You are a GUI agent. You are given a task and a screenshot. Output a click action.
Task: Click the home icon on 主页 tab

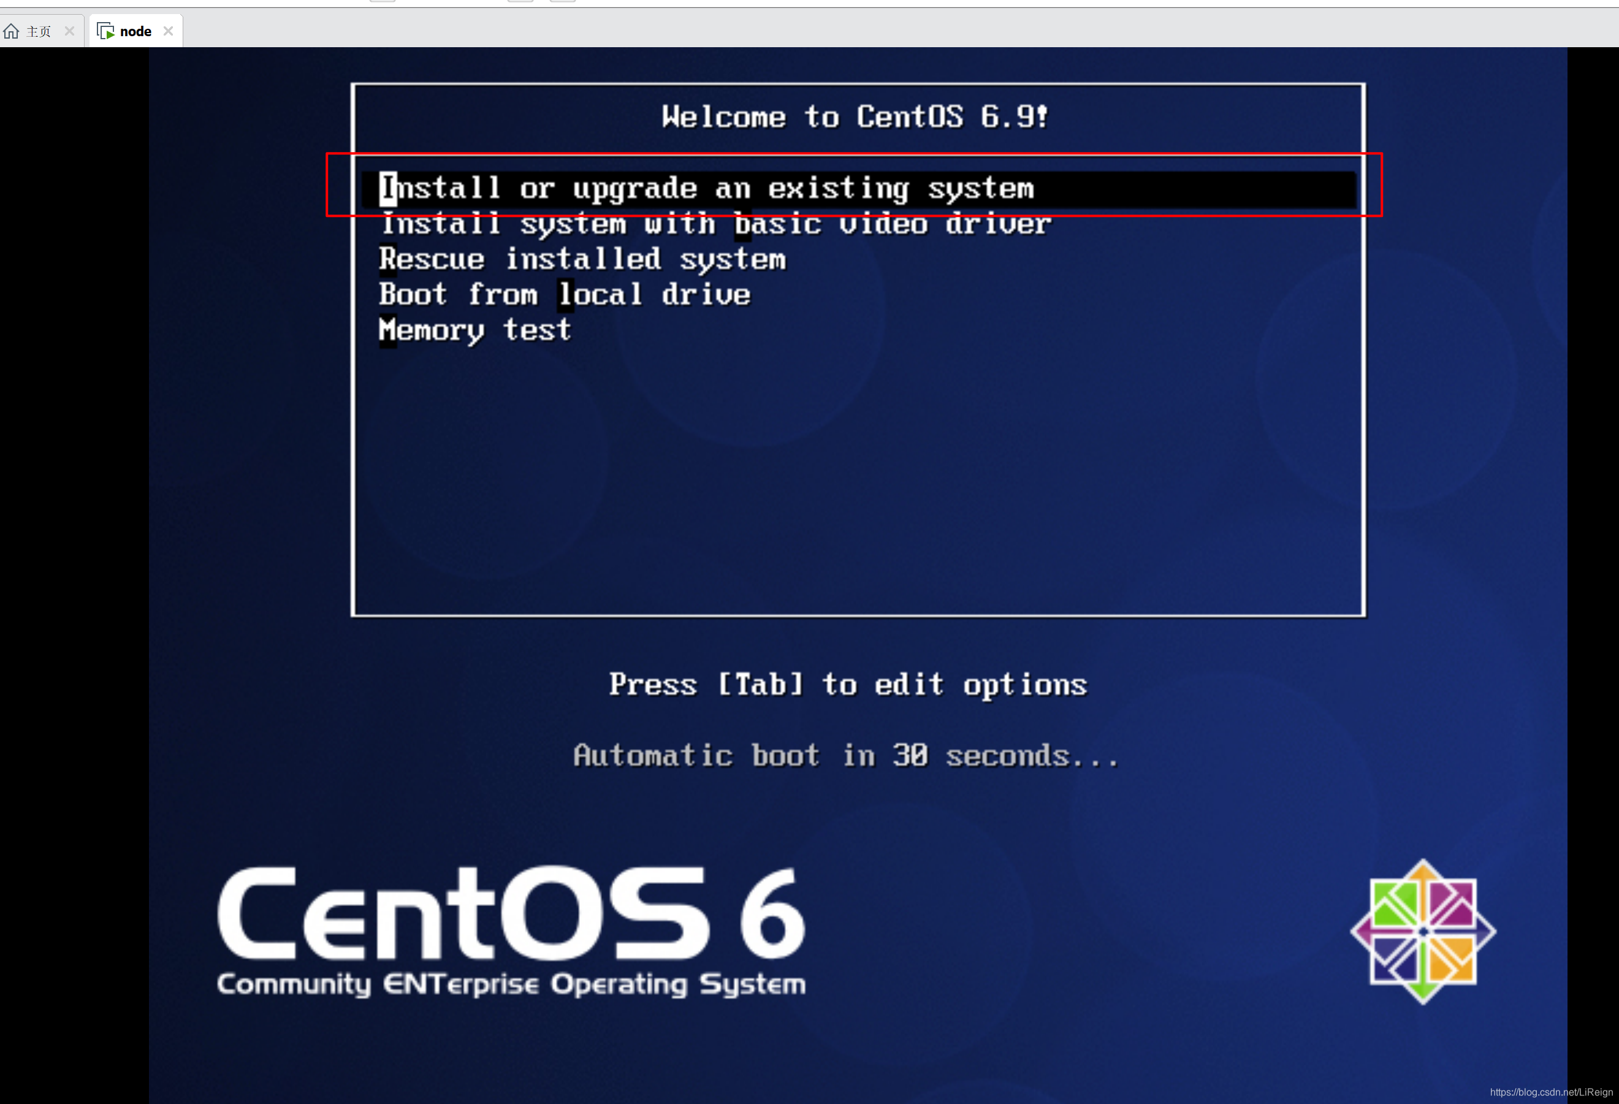[11, 31]
